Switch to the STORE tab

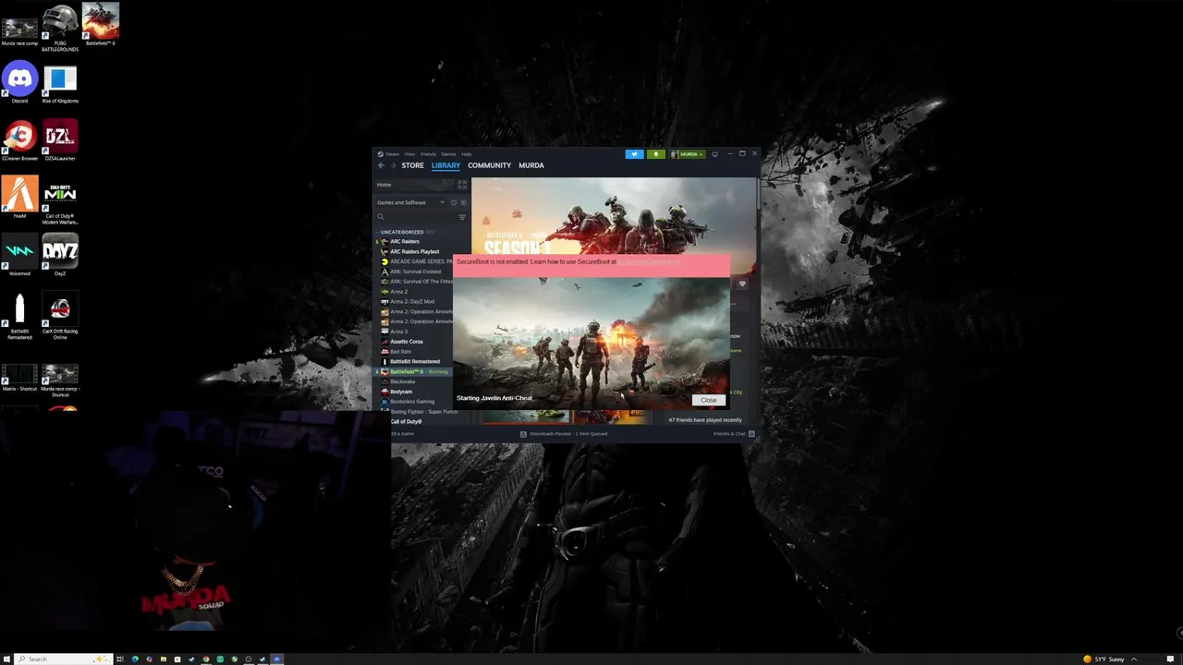point(413,165)
